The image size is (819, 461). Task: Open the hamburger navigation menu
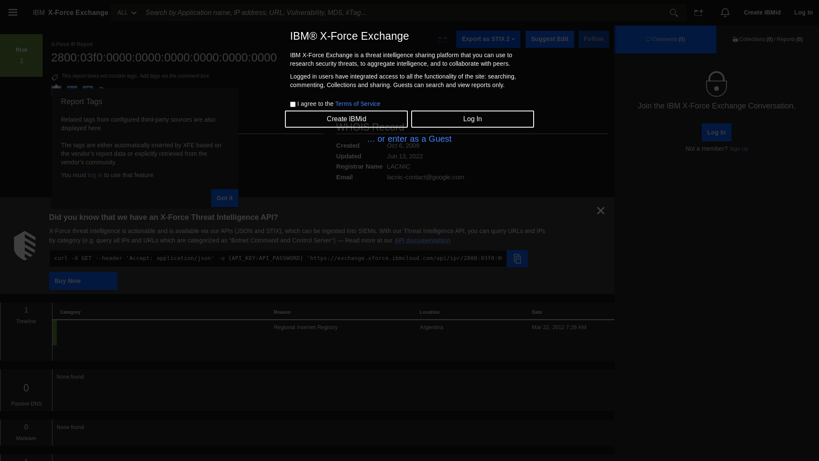click(13, 12)
